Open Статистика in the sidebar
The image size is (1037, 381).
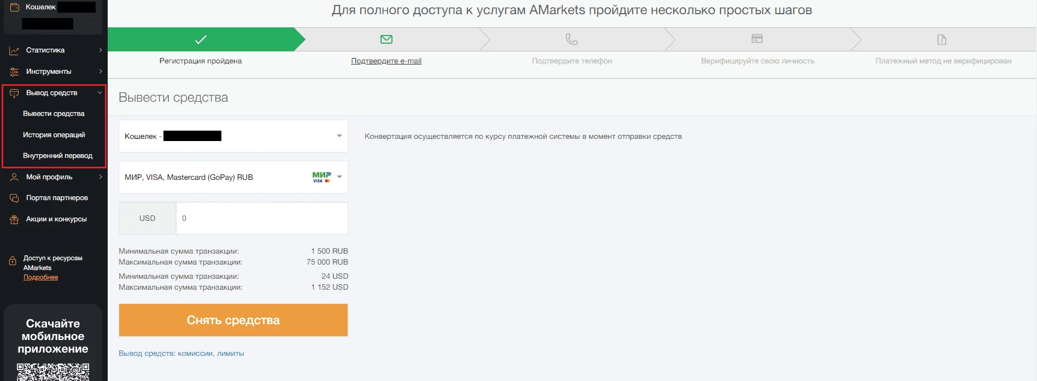point(45,50)
